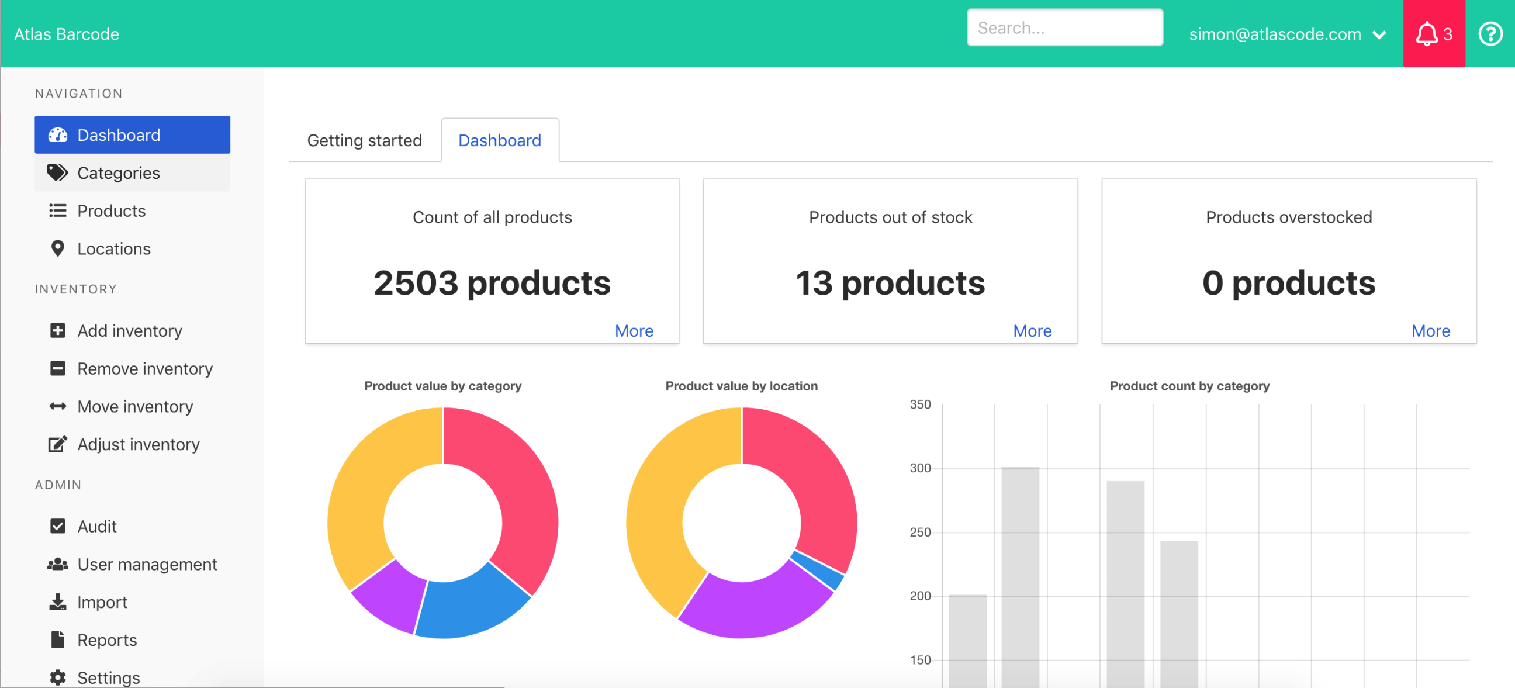Click More under Products out of stock
The width and height of the screenshot is (1515, 688).
coord(1032,330)
